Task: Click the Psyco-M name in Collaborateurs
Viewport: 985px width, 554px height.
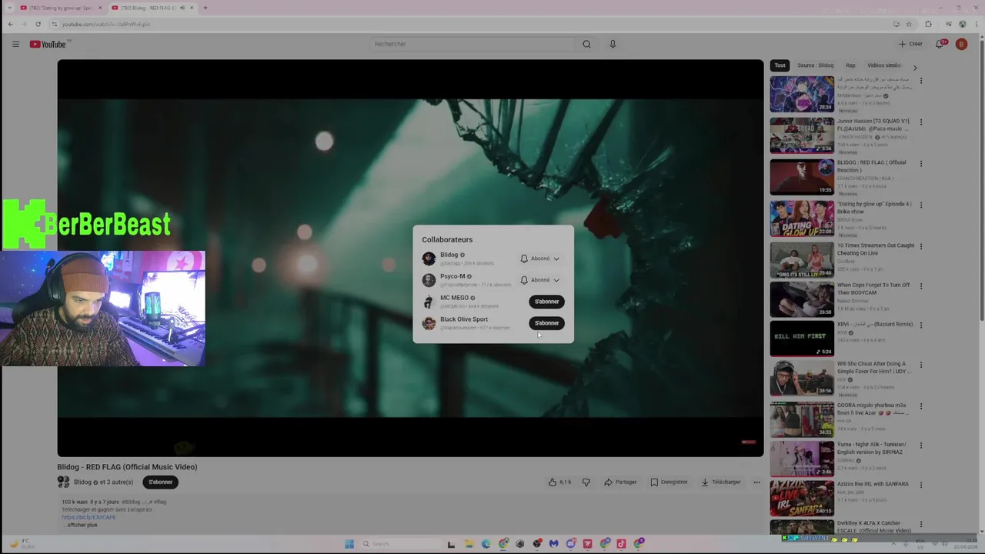Action: pos(452,276)
